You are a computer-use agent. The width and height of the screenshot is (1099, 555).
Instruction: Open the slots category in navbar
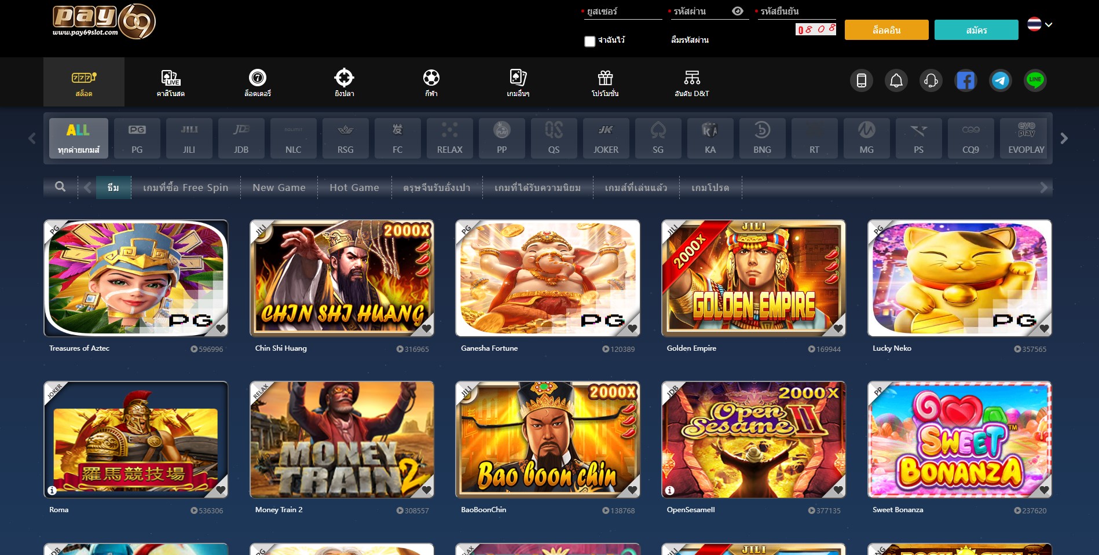tap(84, 82)
